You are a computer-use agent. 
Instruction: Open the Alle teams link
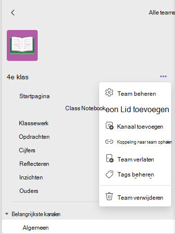(161, 13)
